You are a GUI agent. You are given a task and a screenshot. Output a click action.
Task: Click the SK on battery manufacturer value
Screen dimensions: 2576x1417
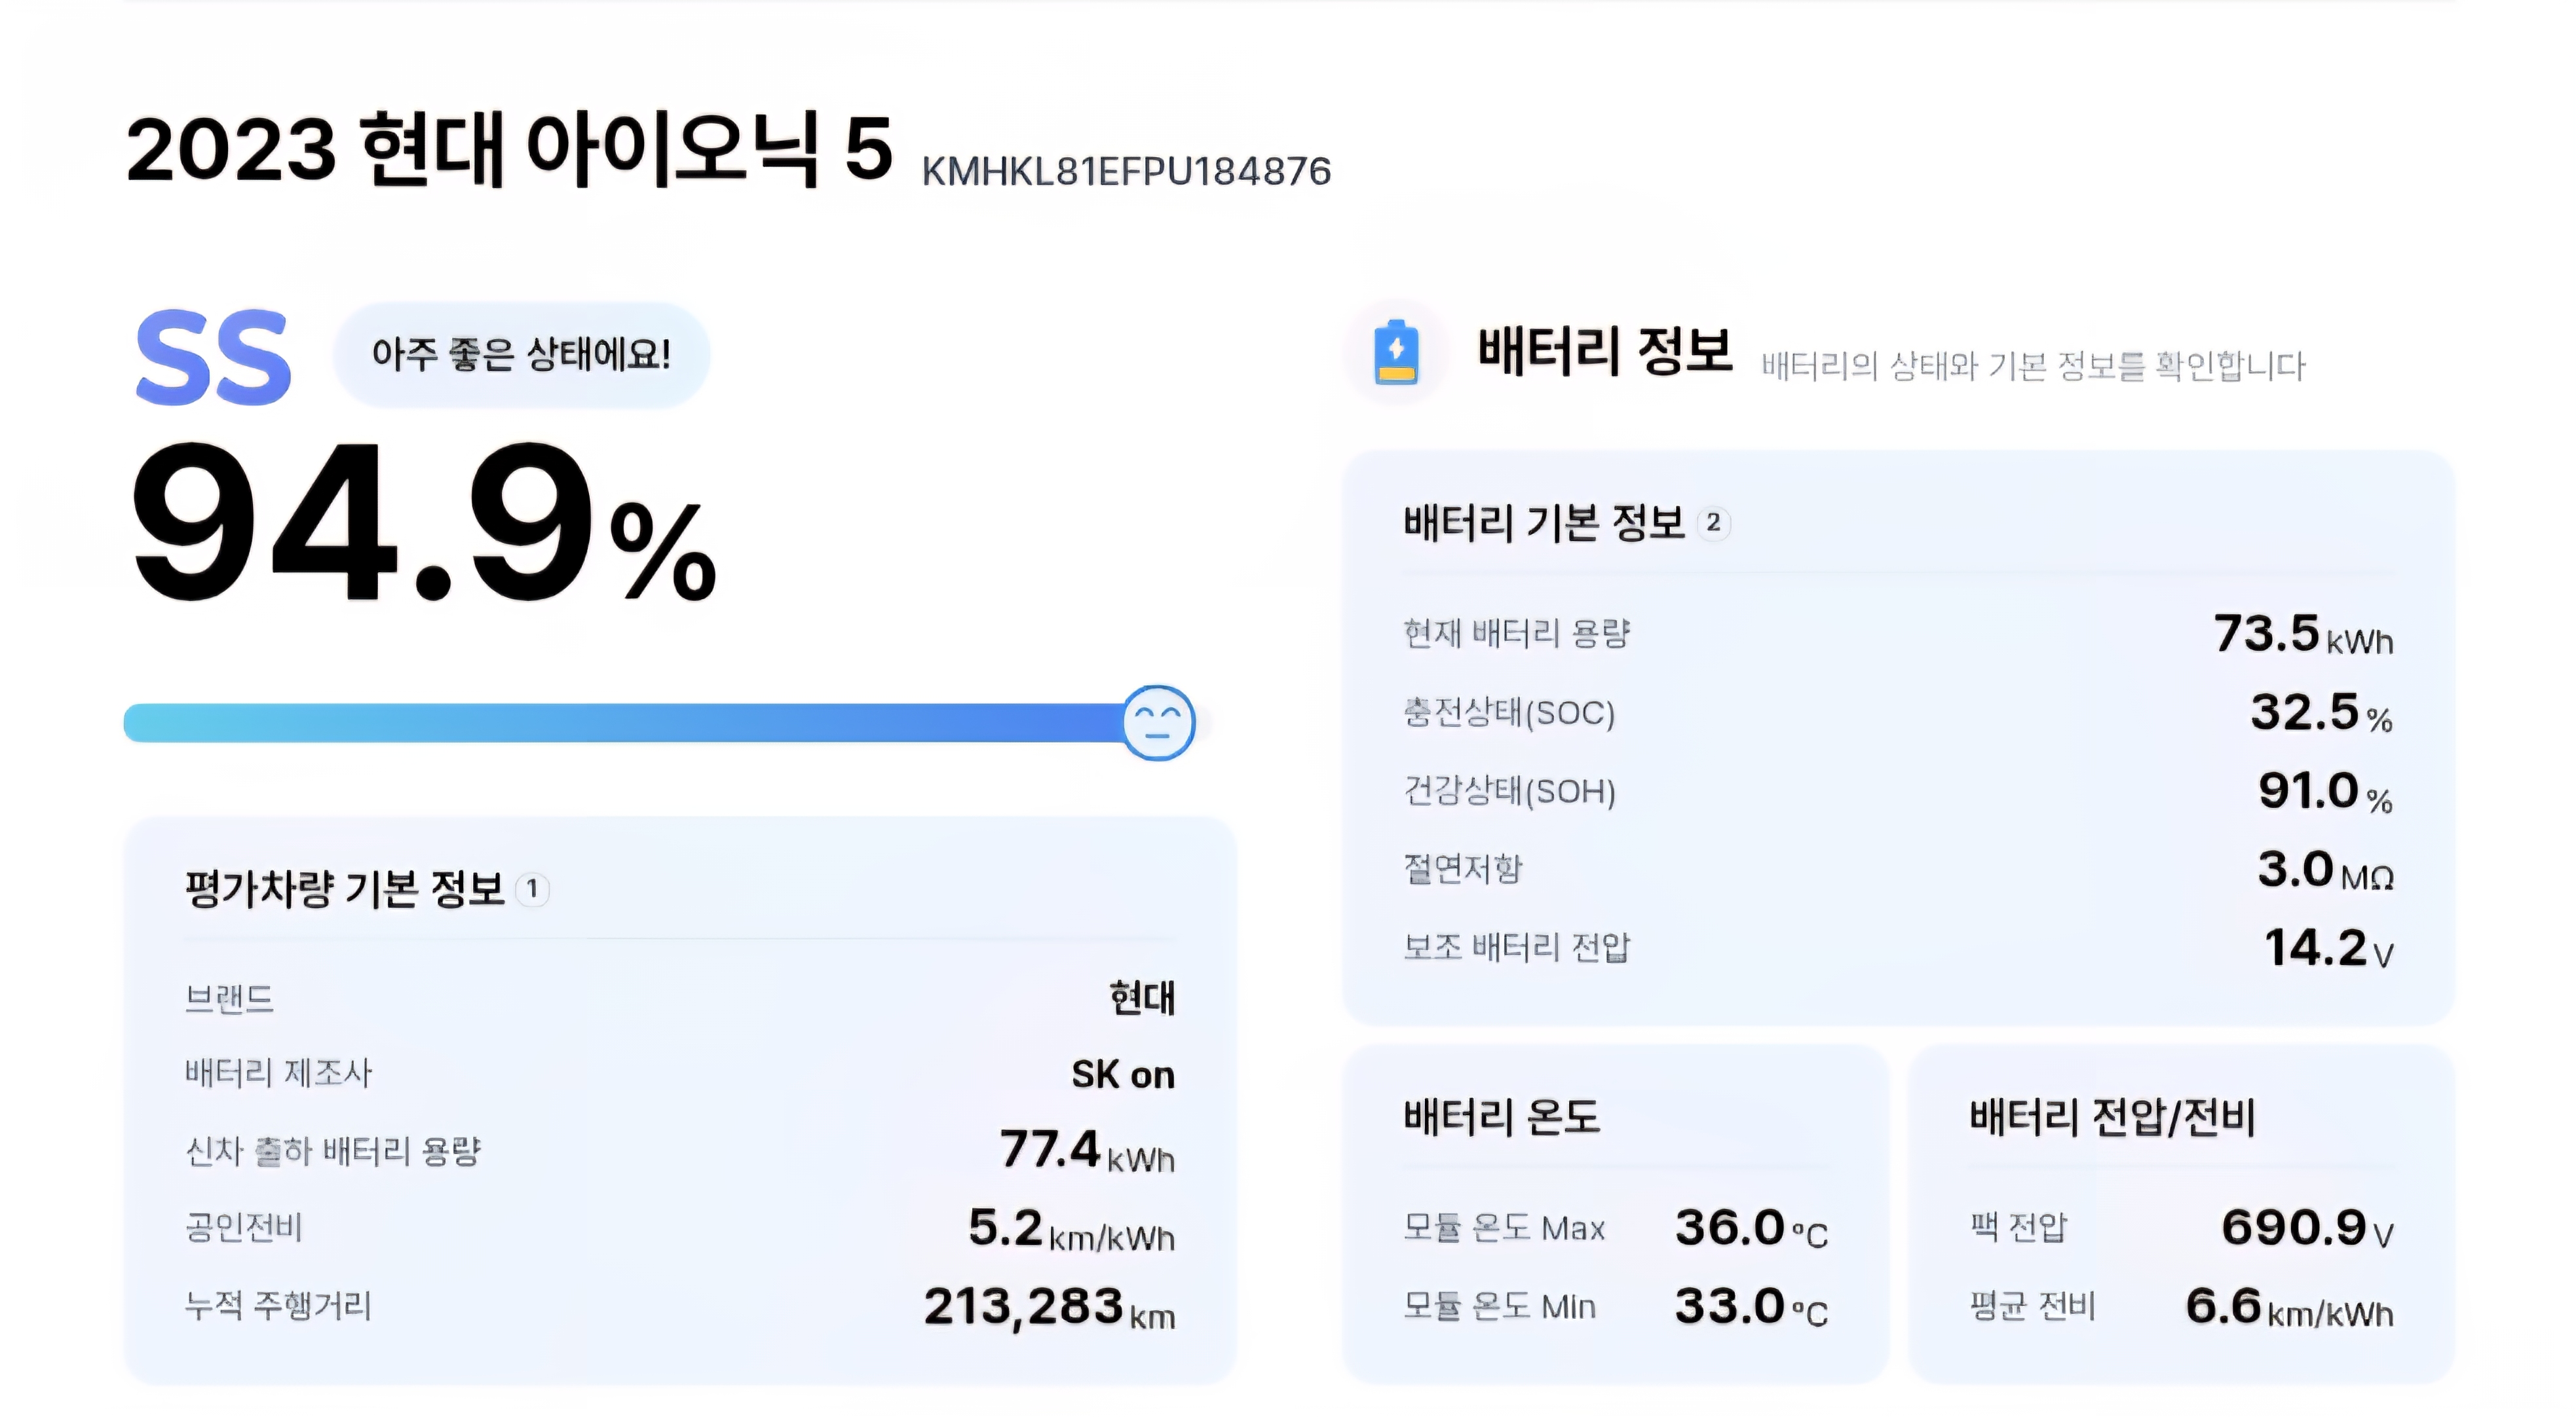1123,1075
